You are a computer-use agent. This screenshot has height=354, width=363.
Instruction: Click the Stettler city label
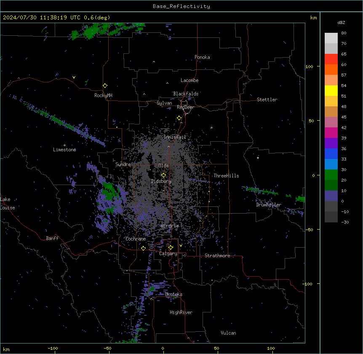267,100
